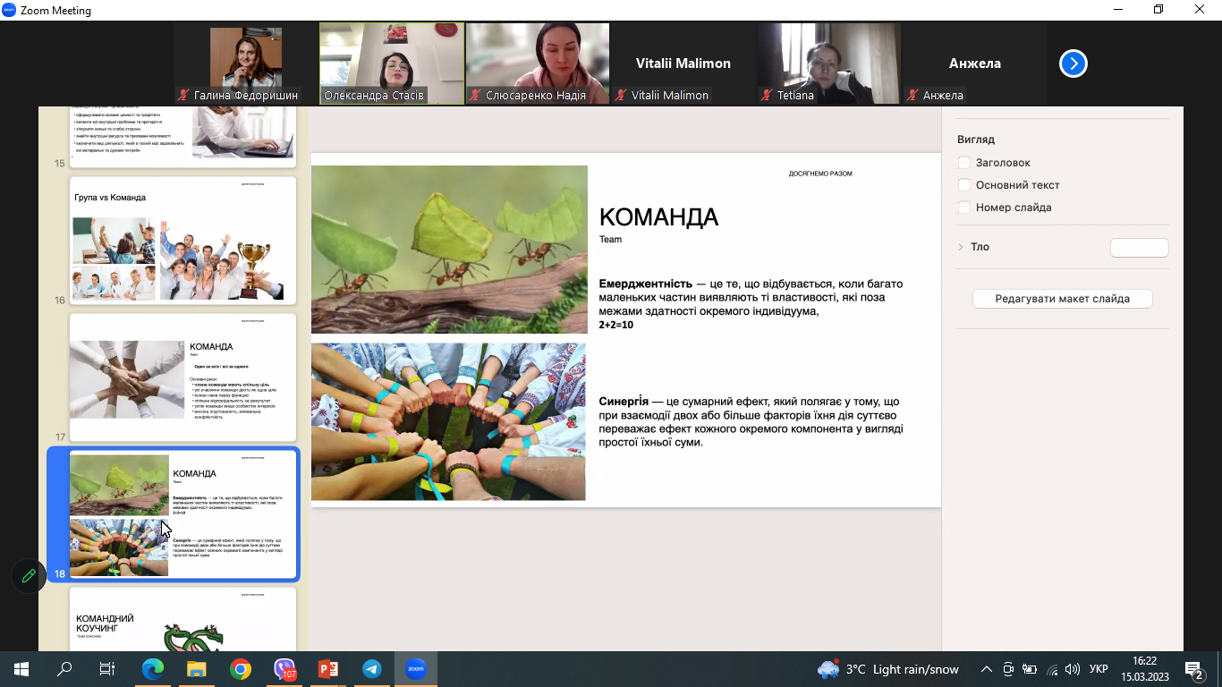Open the Windows Start menu
This screenshot has width=1222, height=687.
click(x=21, y=669)
